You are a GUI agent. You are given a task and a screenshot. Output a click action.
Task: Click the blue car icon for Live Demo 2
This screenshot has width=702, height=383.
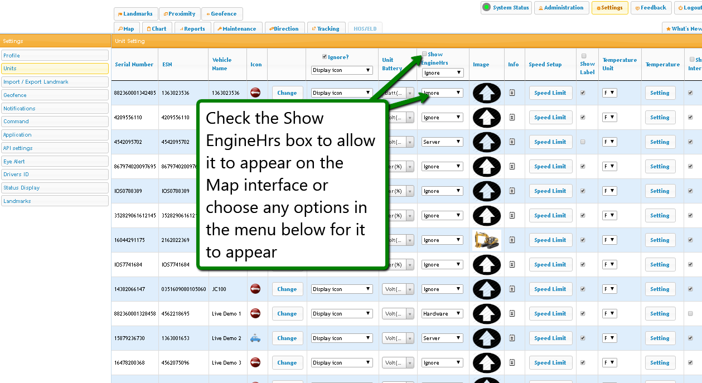(x=255, y=338)
